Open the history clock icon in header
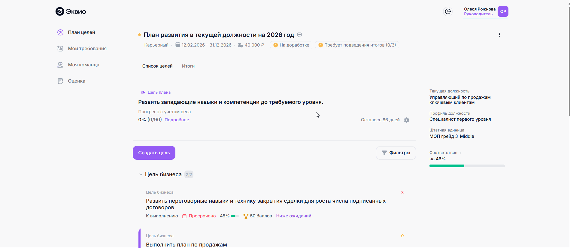570x248 pixels. 448,11
